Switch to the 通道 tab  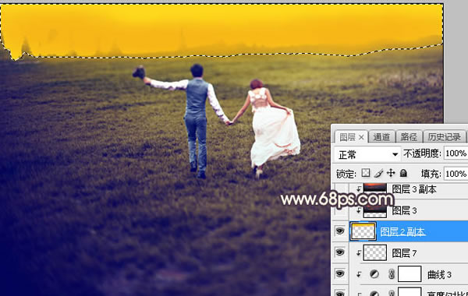pos(381,137)
